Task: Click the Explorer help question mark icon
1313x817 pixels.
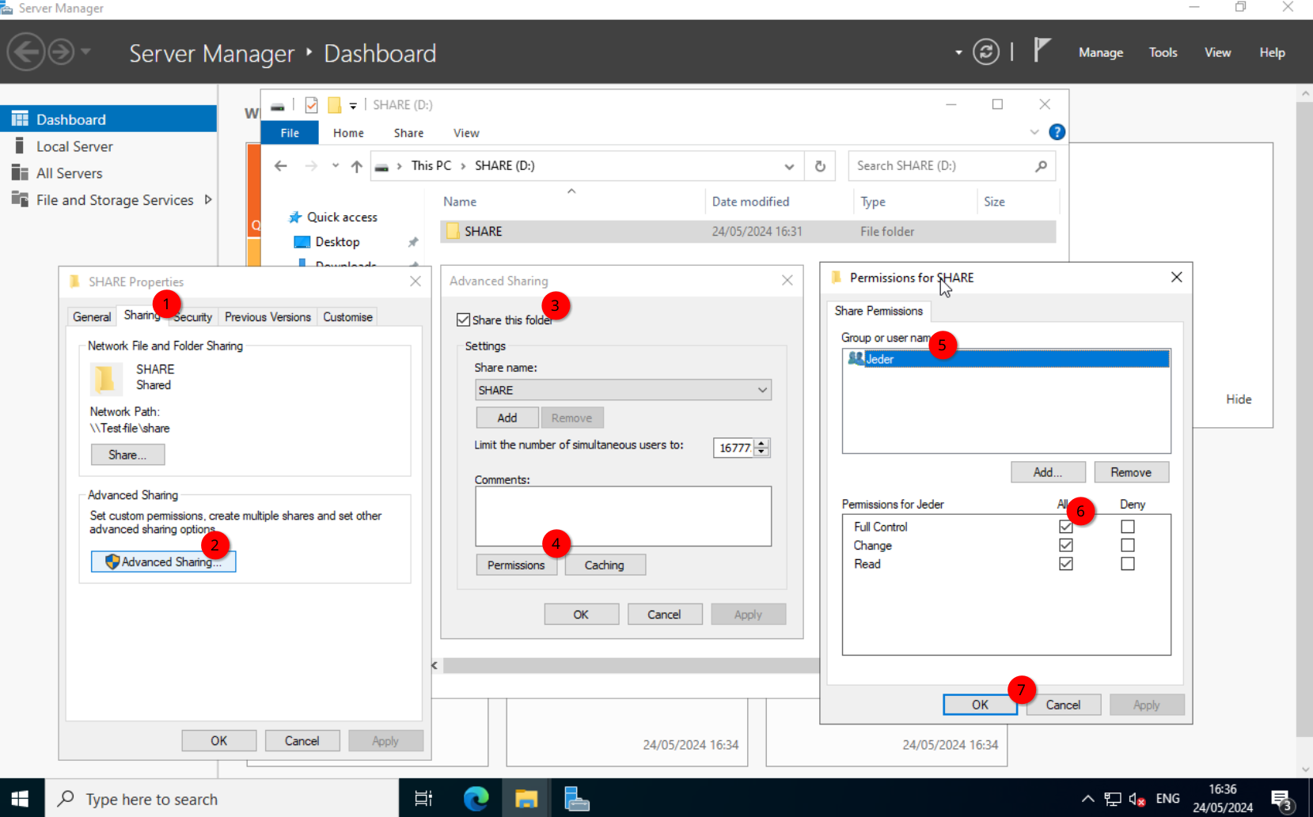Action: (1057, 132)
